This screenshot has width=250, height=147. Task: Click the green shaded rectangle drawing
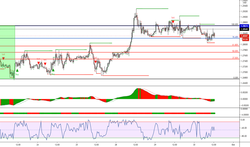pyautogui.click(x=8, y=52)
